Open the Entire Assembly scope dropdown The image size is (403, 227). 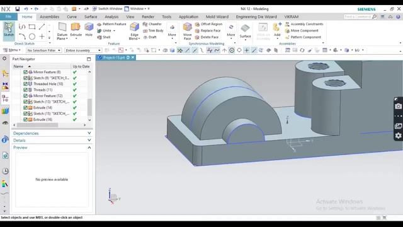[83, 50]
